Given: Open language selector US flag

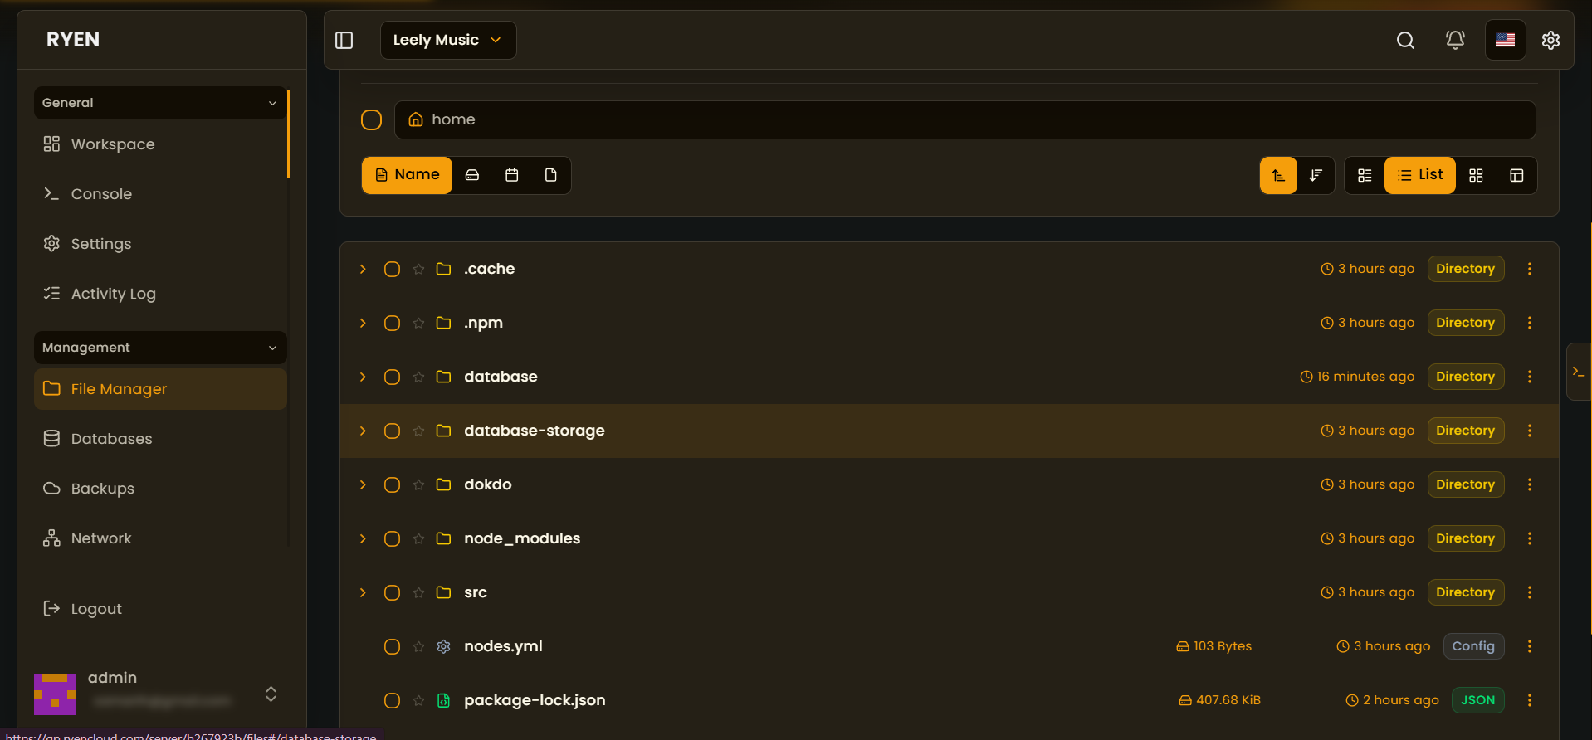Looking at the screenshot, I should [x=1505, y=40].
